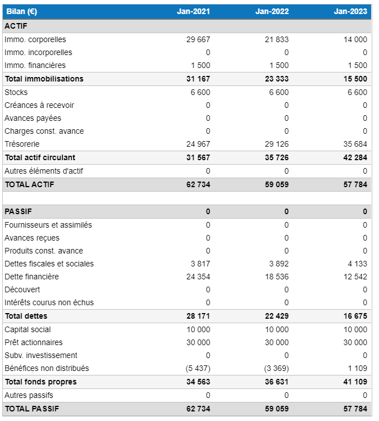Select the Bilan (€) header cell

21,12
